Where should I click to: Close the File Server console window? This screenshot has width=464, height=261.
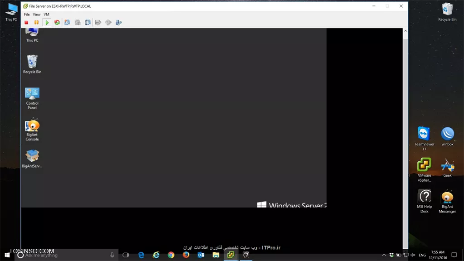[x=401, y=6]
